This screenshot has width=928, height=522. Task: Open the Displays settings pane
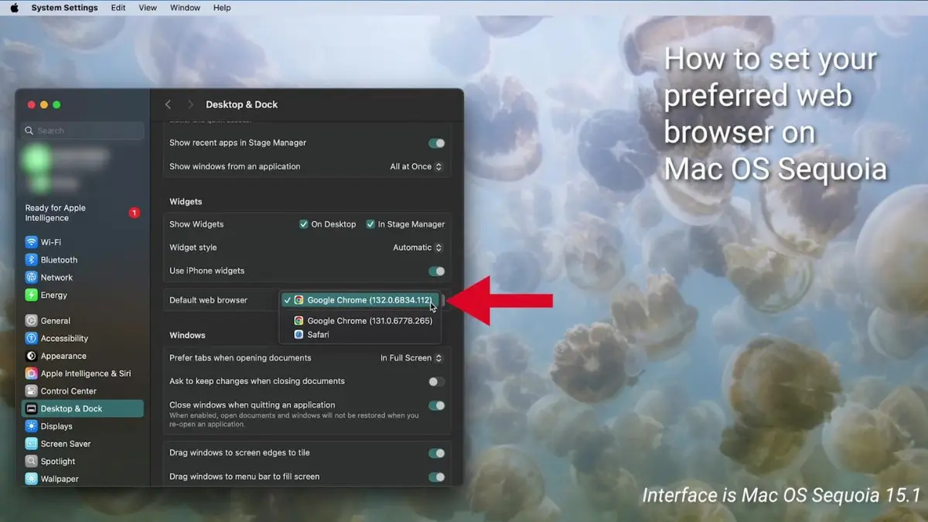point(82,426)
